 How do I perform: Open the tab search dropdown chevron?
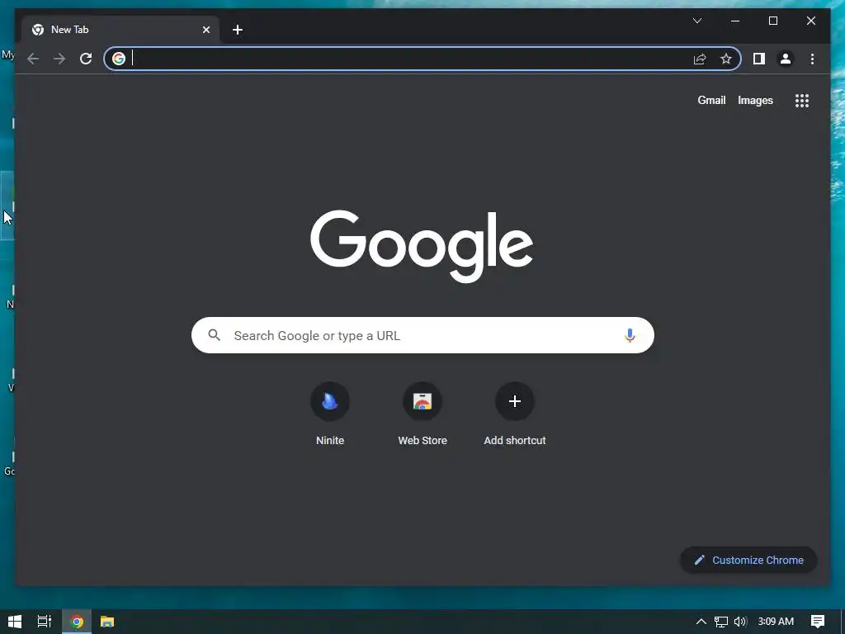coord(696,21)
